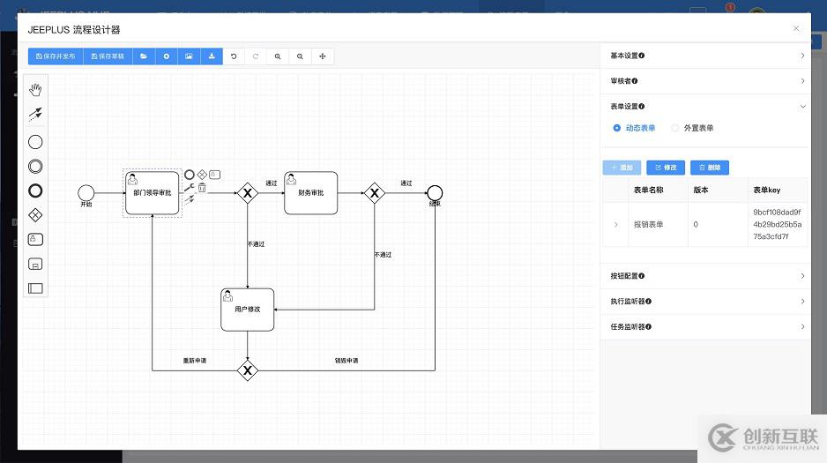
Task: Select the 动态表单 radio option
Action: (617, 128)
